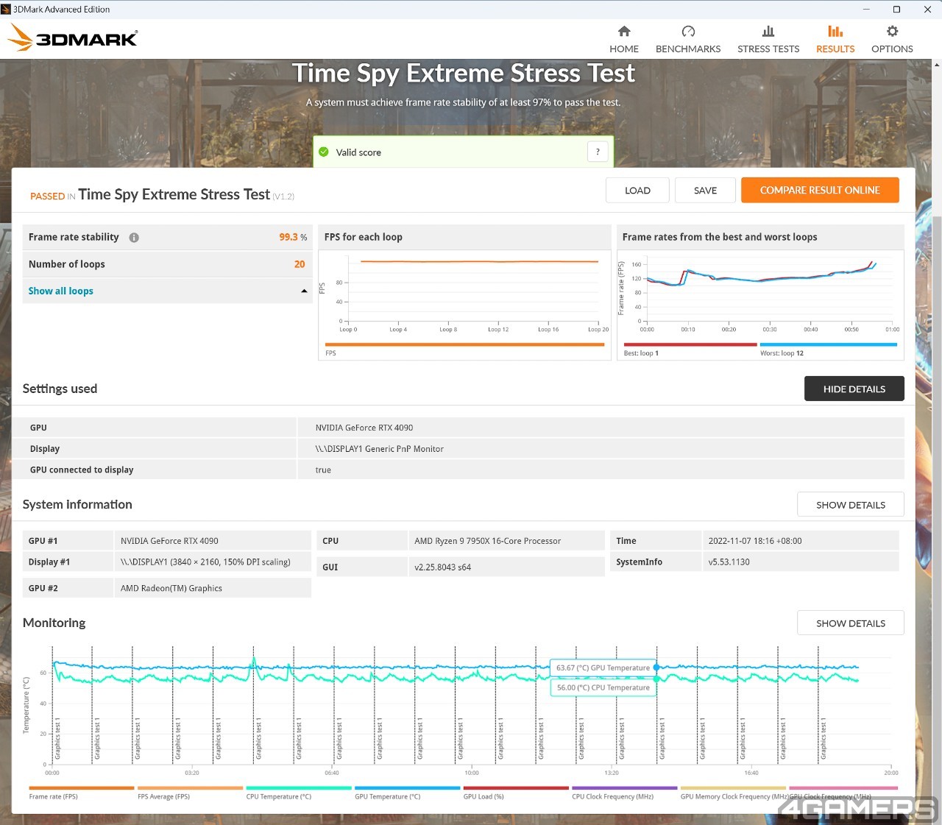
Task: Toggle GPU Temperature legend item
Action: [407, 792]
